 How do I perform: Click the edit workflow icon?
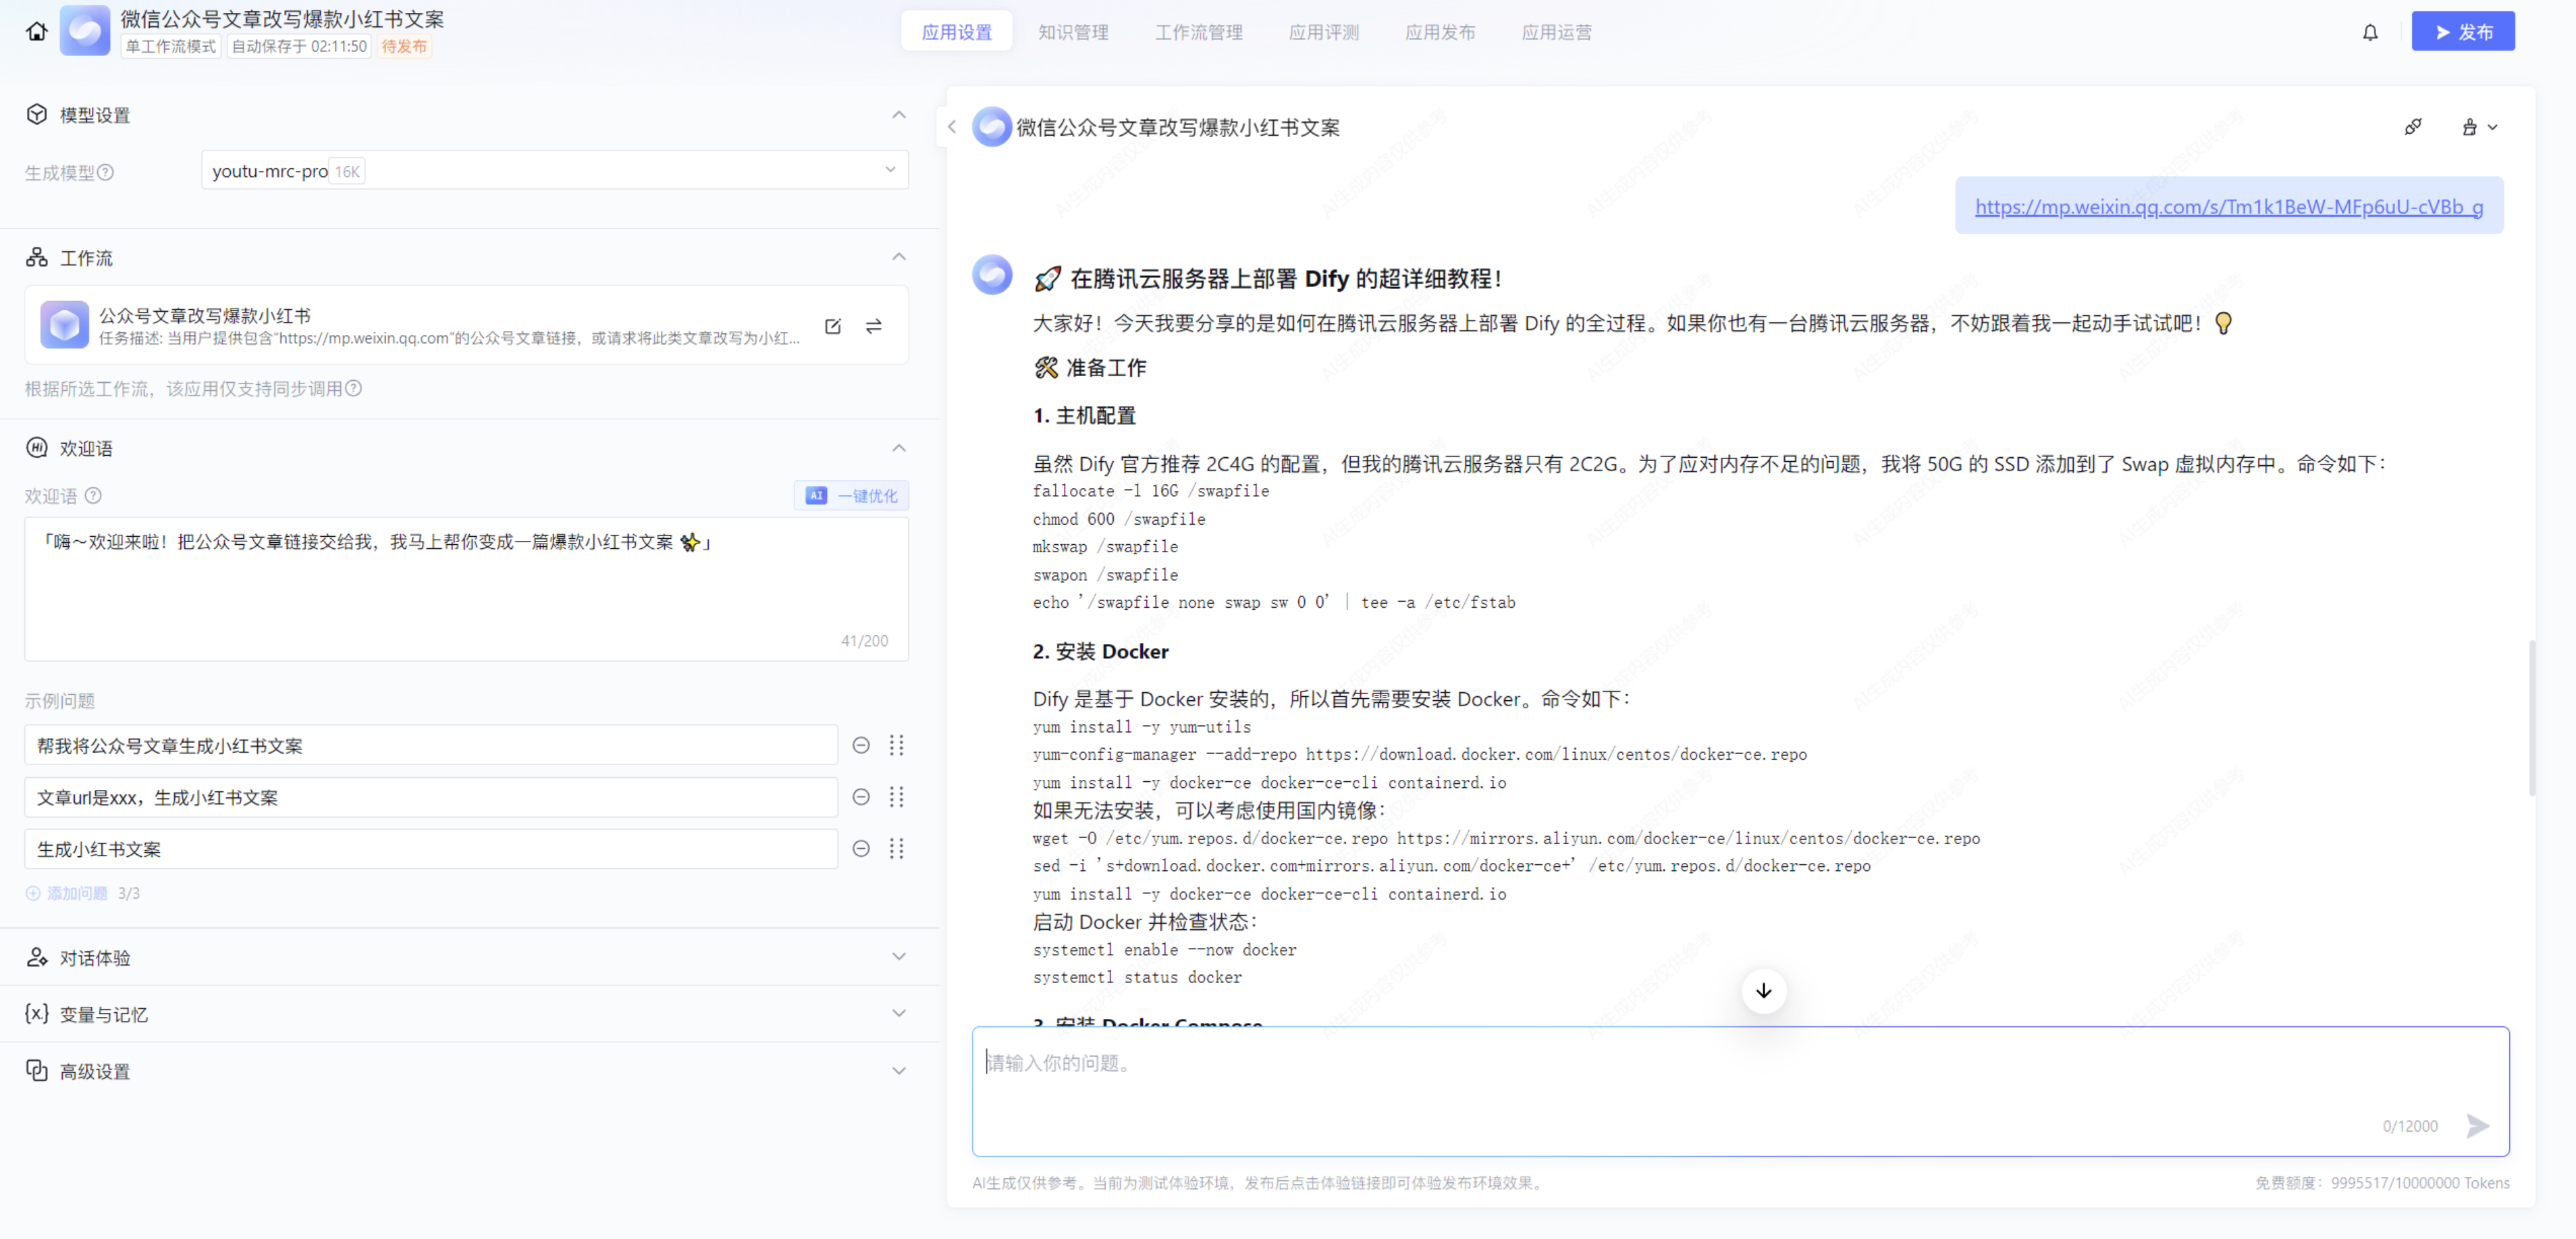(x=833, y=326)
